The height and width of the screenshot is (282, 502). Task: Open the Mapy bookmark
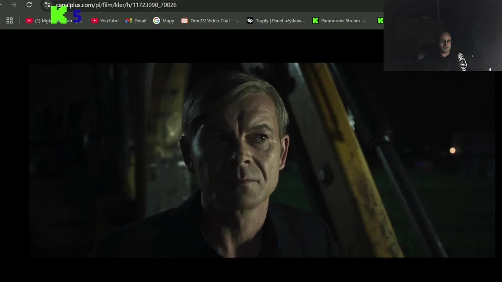point(164,20)
